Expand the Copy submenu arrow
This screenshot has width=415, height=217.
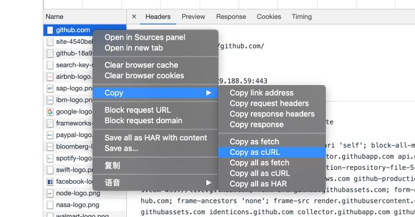click(x=209, y=93)
